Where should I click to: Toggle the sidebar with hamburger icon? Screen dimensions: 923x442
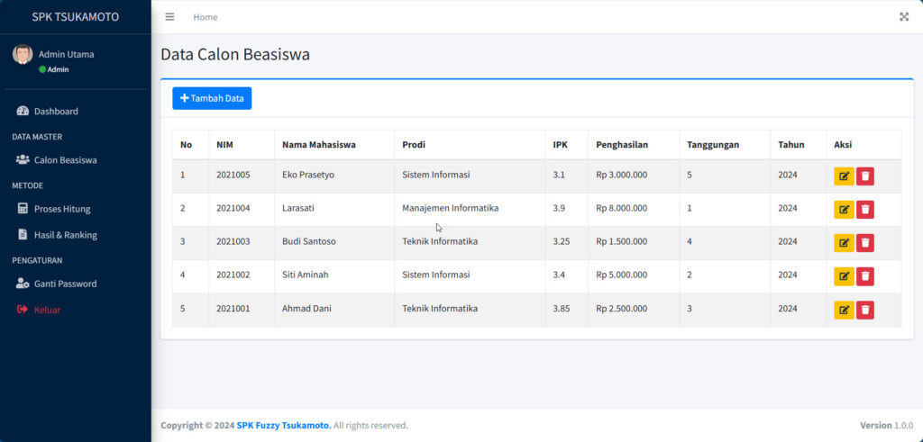click(x=169, y=17)
